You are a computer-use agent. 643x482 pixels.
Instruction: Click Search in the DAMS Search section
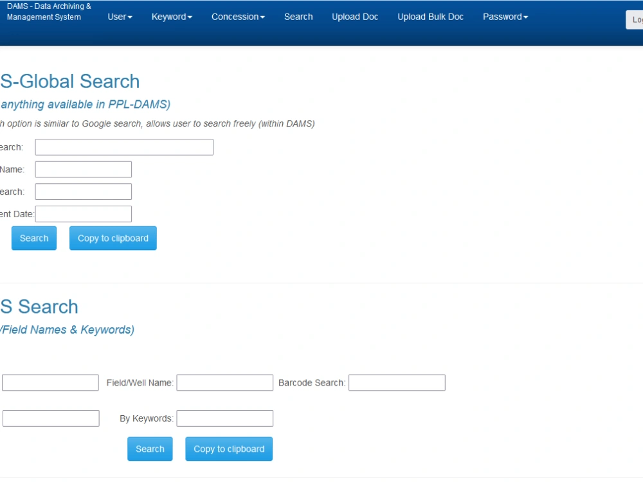[x=149, y=449]
